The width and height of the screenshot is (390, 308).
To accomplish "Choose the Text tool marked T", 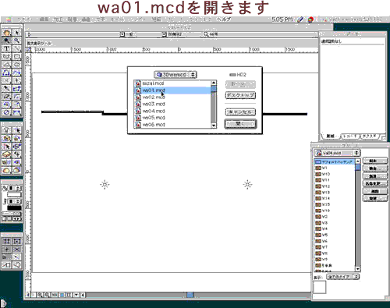I will click(6, 48).
